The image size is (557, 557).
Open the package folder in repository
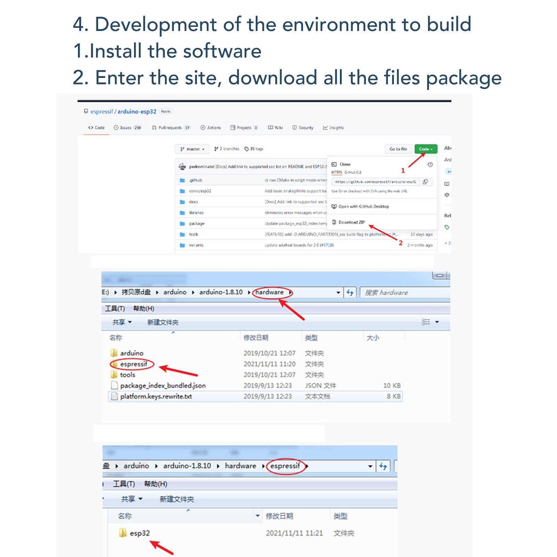pos(197,223)
